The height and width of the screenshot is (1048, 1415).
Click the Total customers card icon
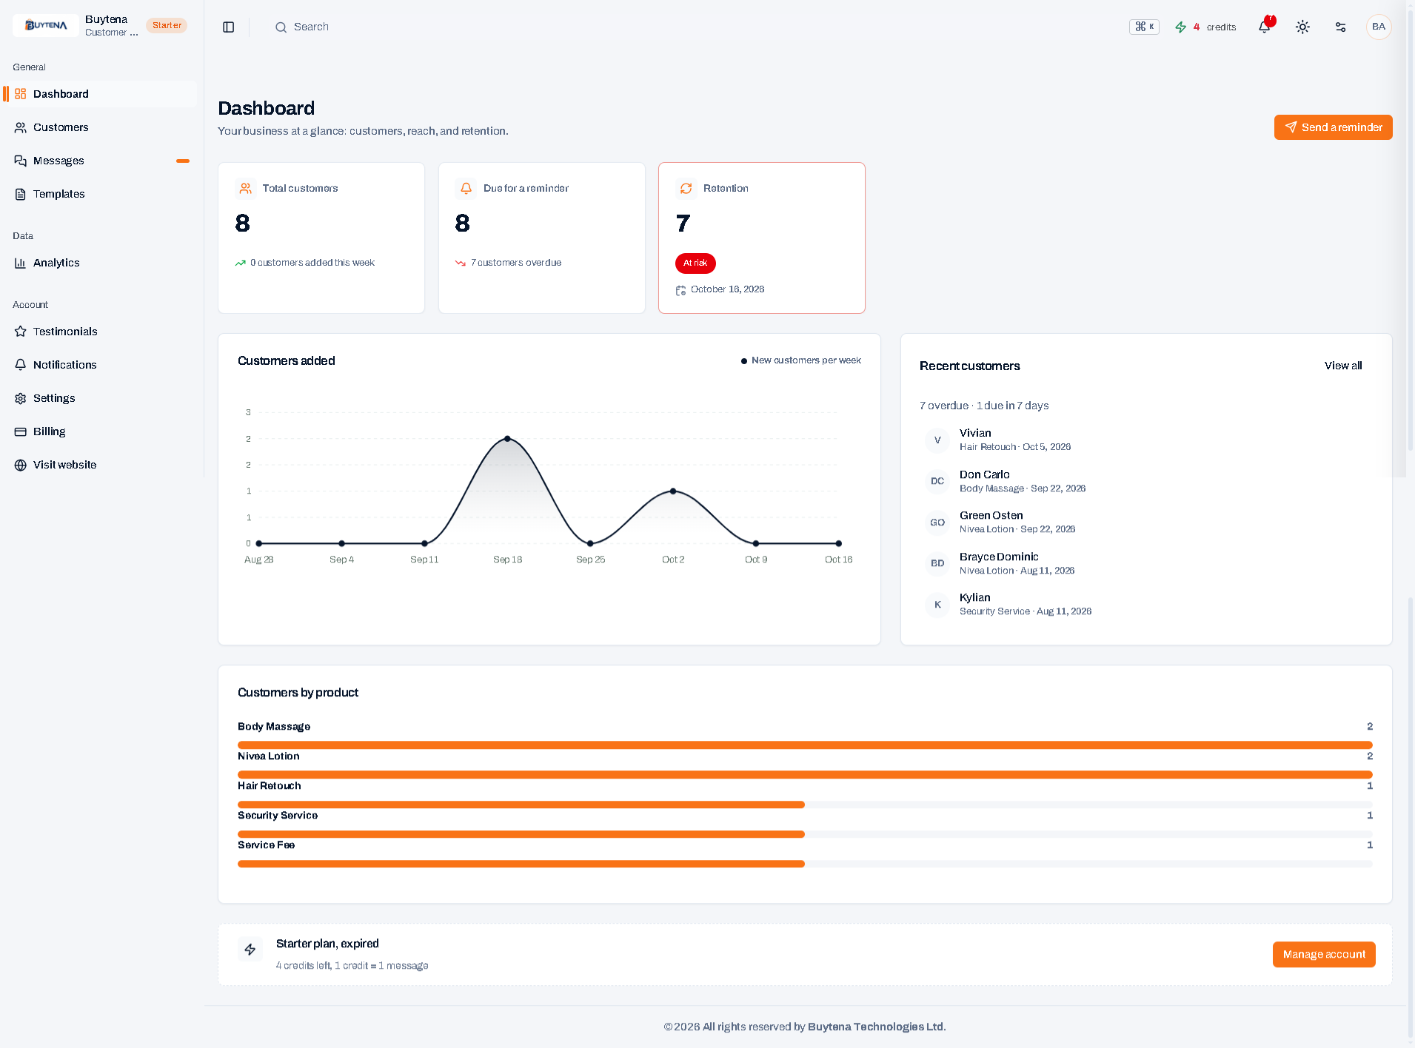pyautogui.click(x=246, y=189)
